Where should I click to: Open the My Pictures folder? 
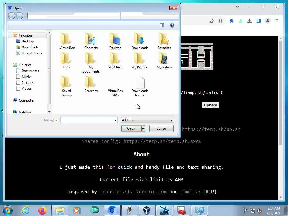[x=140, y=61]
